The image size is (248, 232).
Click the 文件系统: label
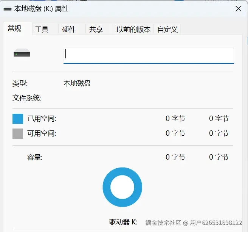(x=27, y=98)
